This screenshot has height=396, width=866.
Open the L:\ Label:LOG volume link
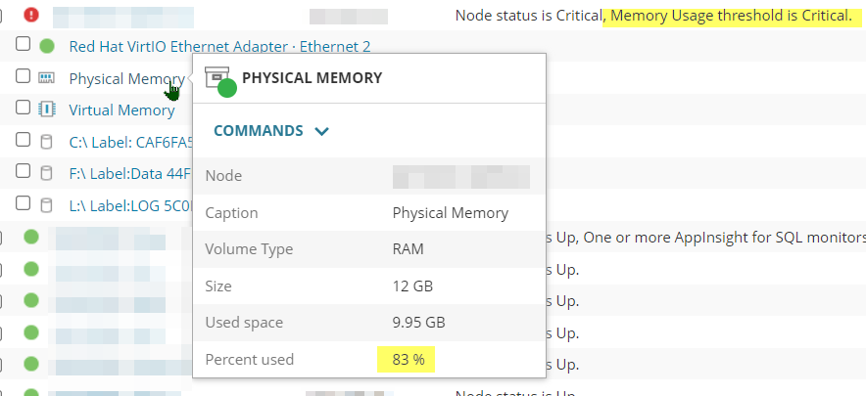[129, 205]
